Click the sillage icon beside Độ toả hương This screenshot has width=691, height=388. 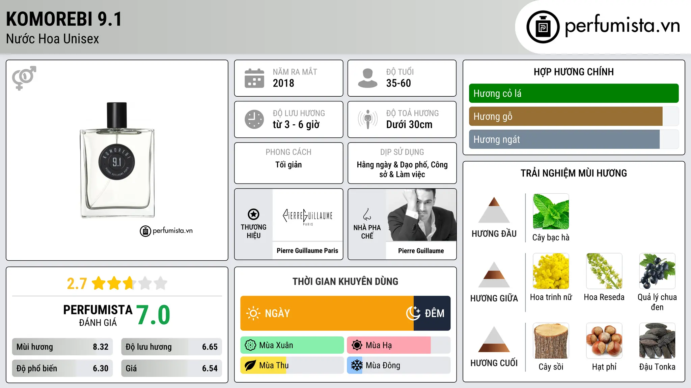click(368, 119)
